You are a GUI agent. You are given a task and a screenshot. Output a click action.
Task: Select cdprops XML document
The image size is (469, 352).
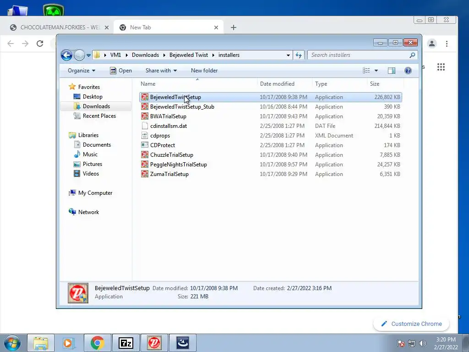click(271, 136)
